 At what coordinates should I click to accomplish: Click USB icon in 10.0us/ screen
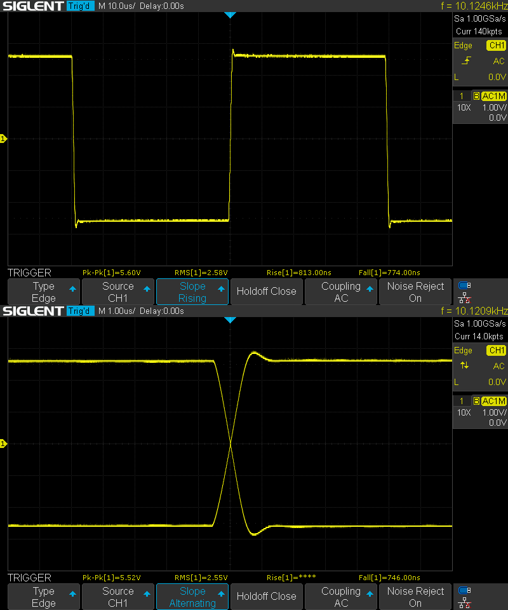pos(464,286)
